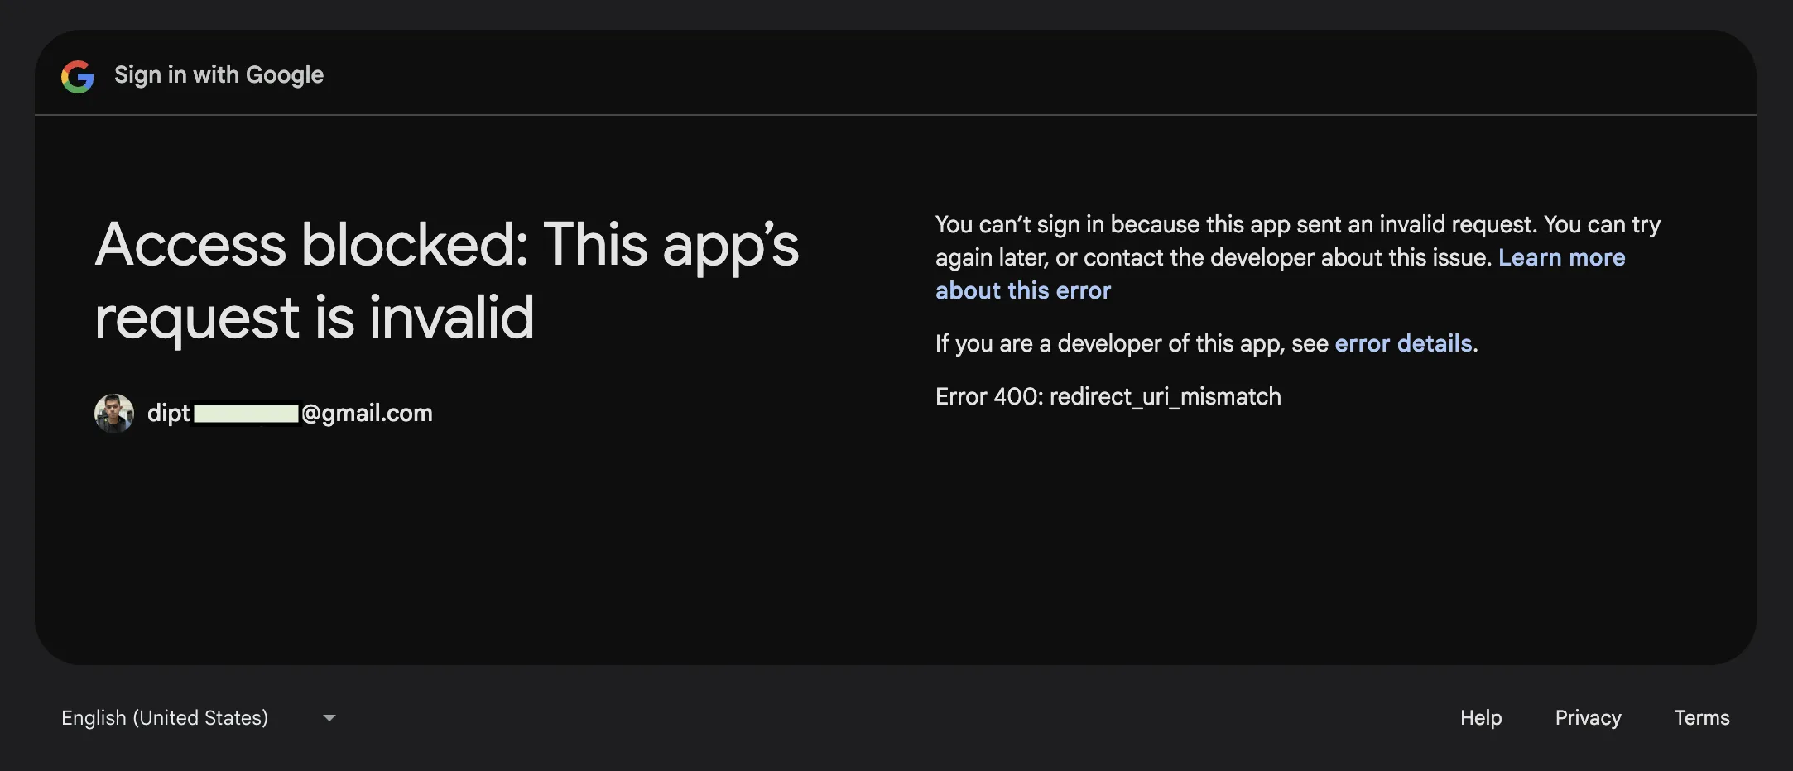Screen dimensions: 1793x771
Task: Click the language selector caret arrow
Action: [x=329, y=718]
